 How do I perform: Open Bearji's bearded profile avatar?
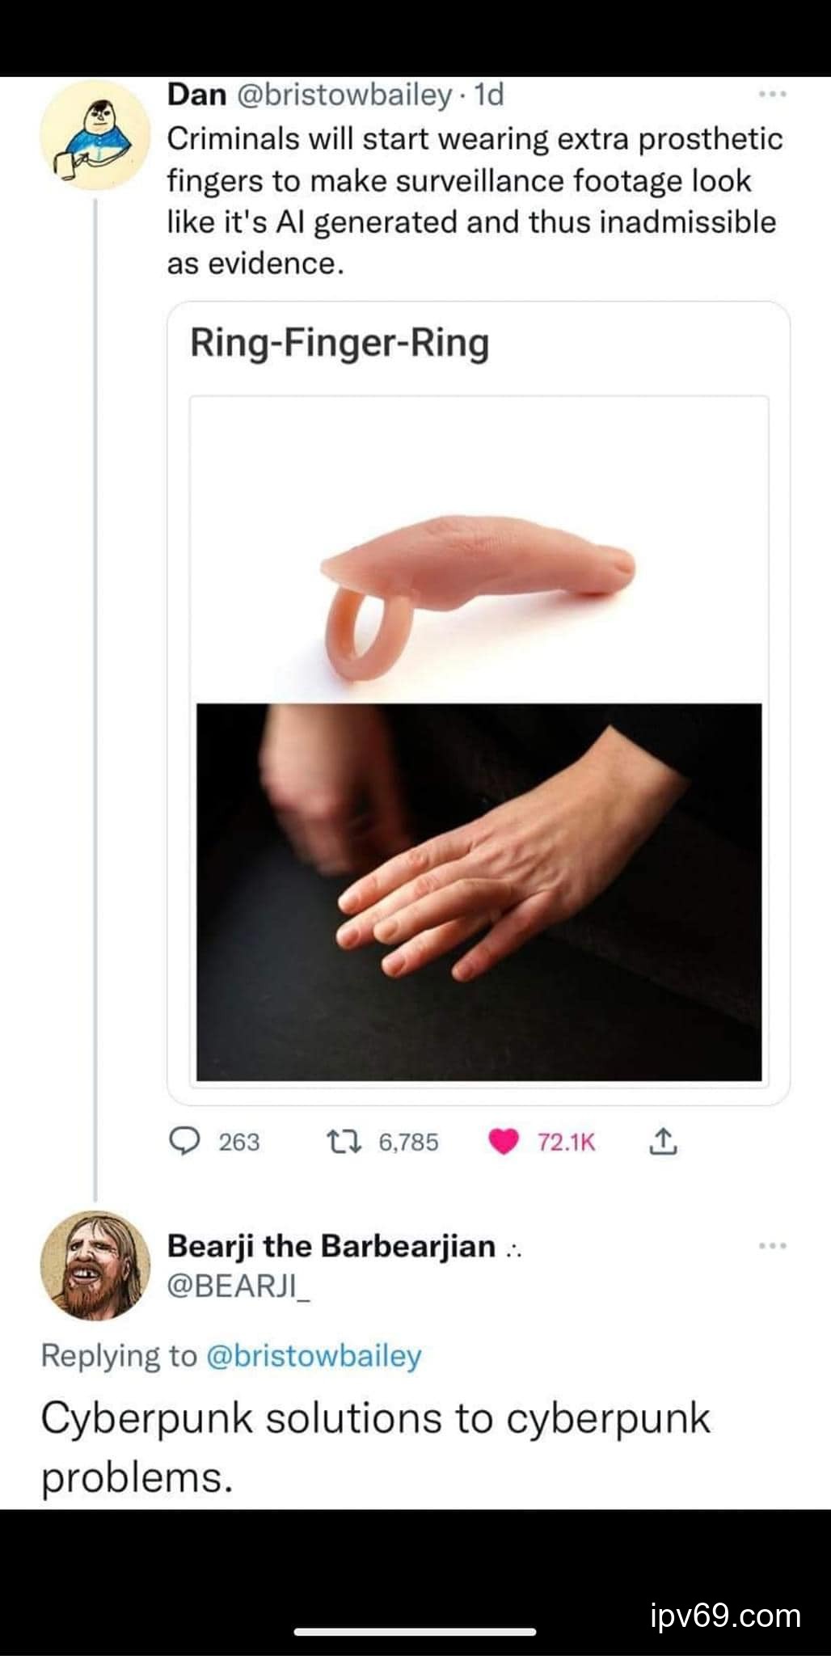(95, 1265)
